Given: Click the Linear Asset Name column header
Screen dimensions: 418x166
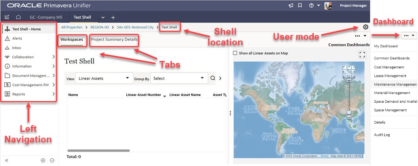Looking at the screenshot, I should (185, 95).
